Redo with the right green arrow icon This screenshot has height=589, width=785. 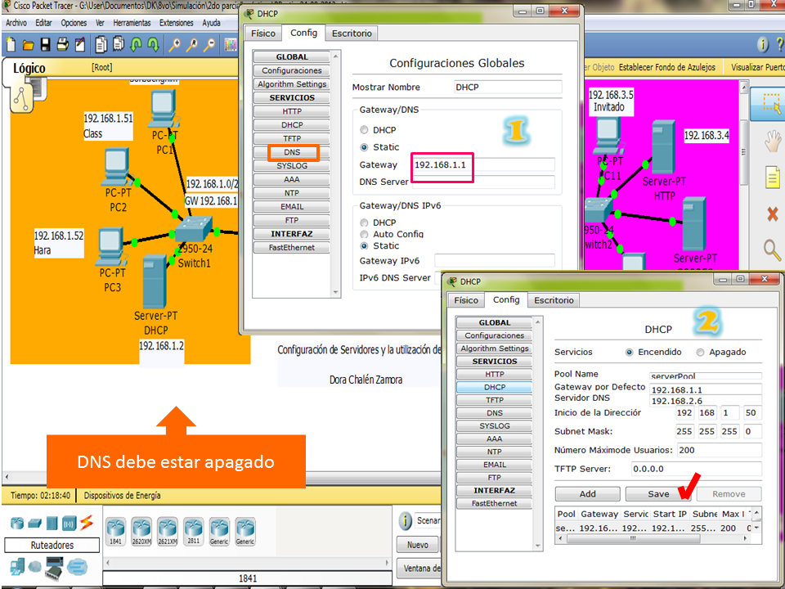[153, 45]
